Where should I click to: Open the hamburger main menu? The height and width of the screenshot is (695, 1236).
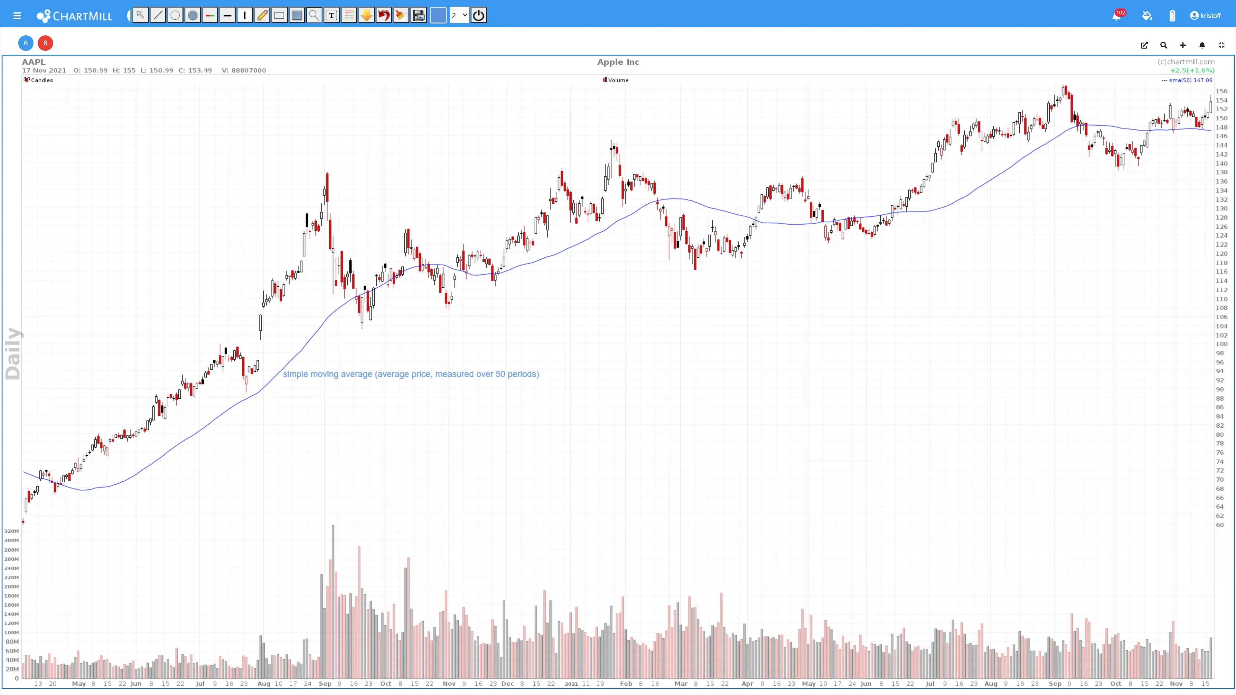pos(17,16)
